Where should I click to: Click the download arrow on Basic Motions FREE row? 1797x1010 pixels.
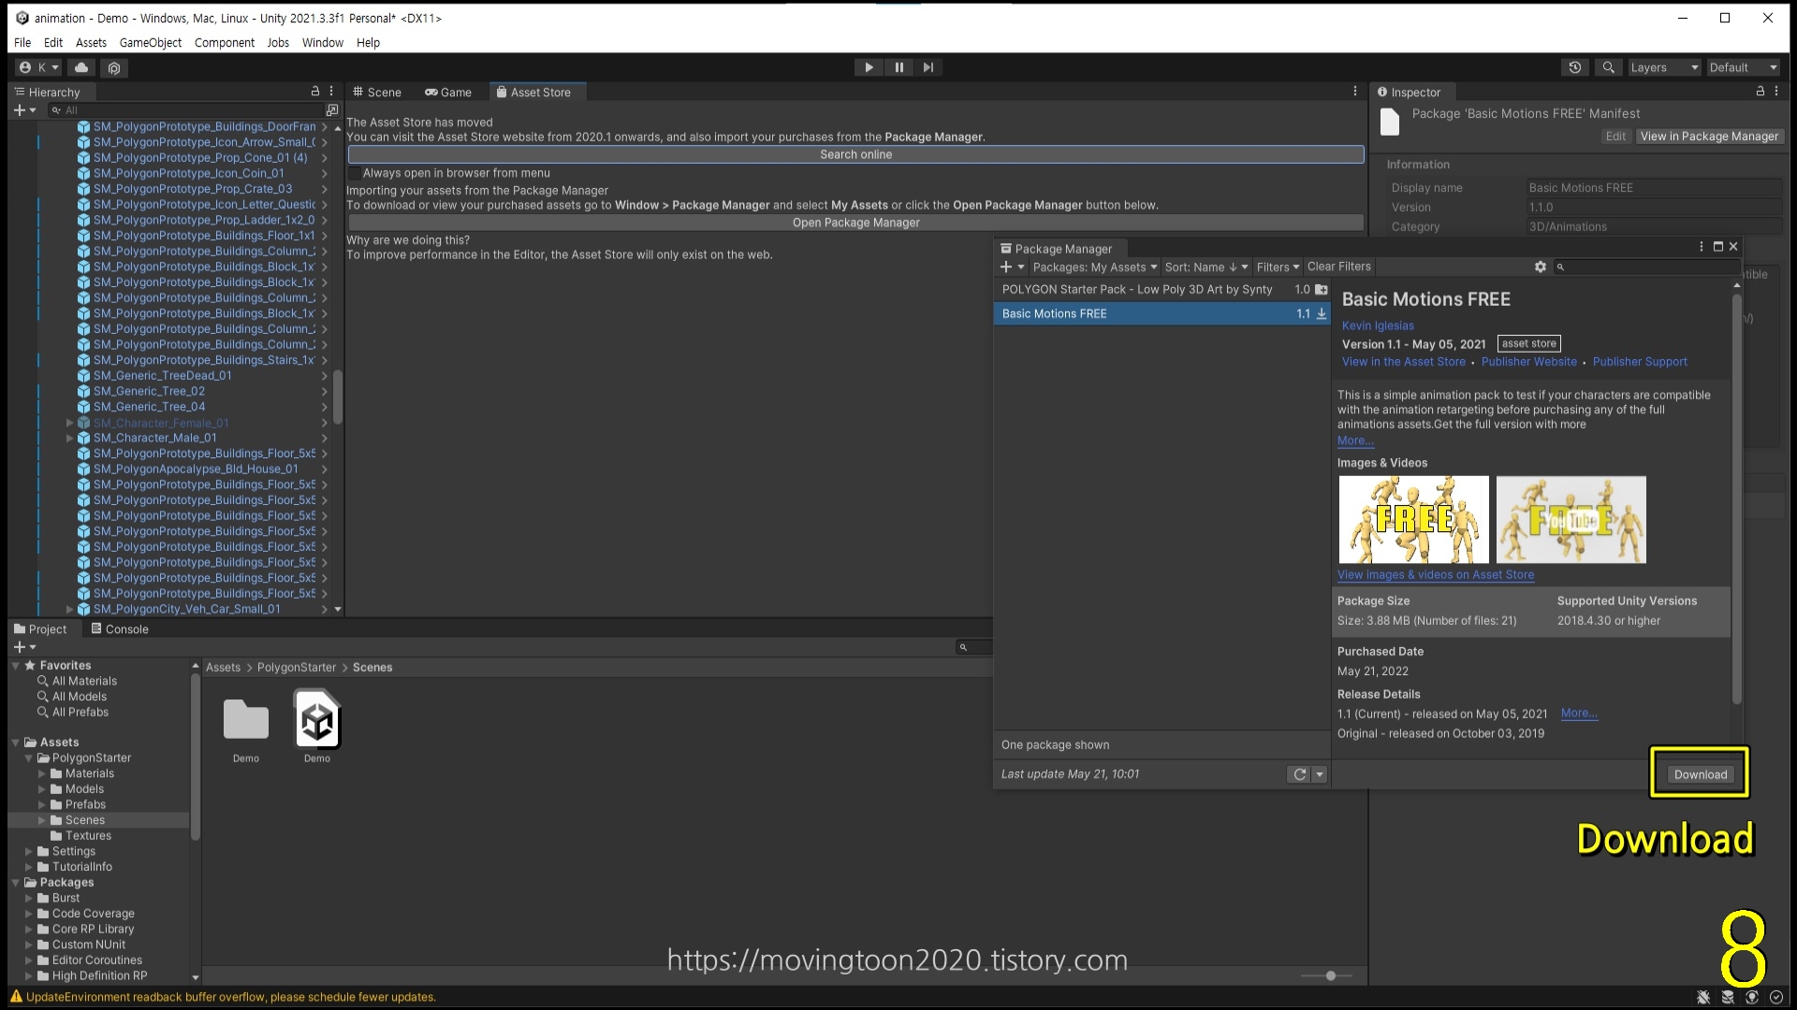point(1322,313)
